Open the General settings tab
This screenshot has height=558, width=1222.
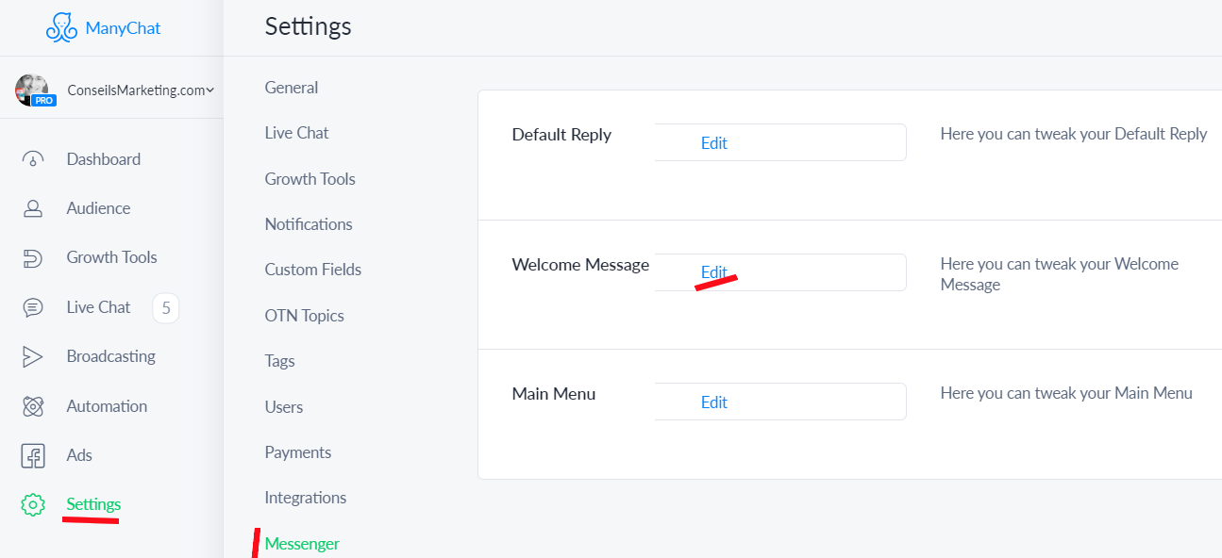click(x=292, y=88)
